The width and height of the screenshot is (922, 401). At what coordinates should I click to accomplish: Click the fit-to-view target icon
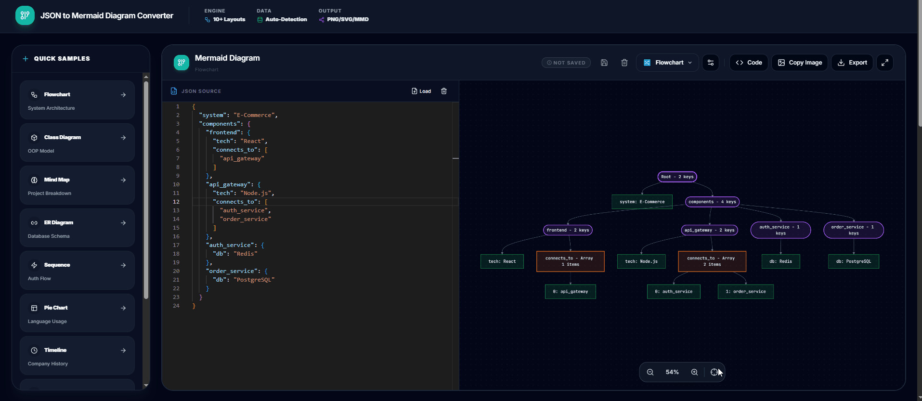tap(714, 372)
